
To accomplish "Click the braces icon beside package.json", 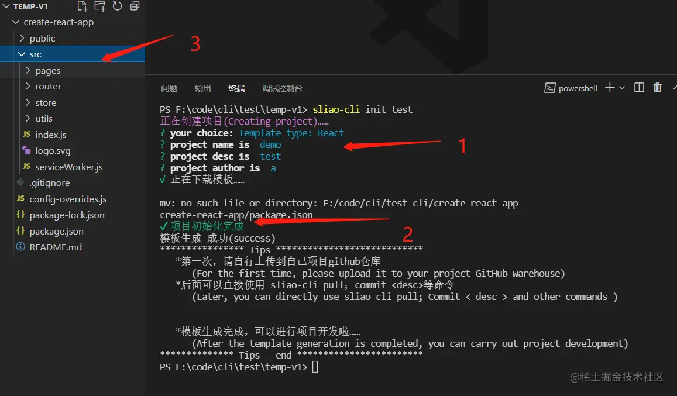I will click(20, 230).
